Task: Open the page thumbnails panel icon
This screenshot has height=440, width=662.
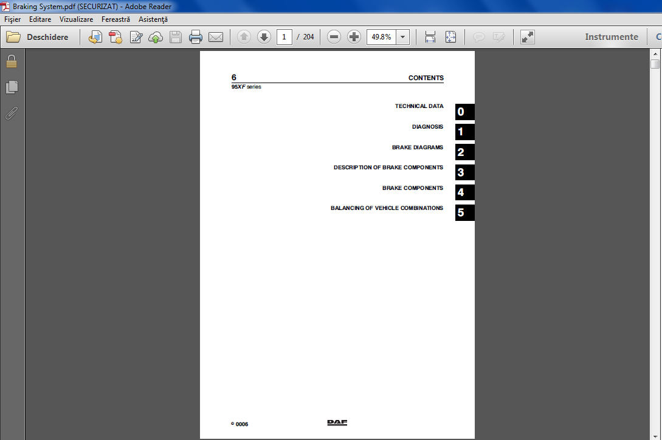Action: 12,87
